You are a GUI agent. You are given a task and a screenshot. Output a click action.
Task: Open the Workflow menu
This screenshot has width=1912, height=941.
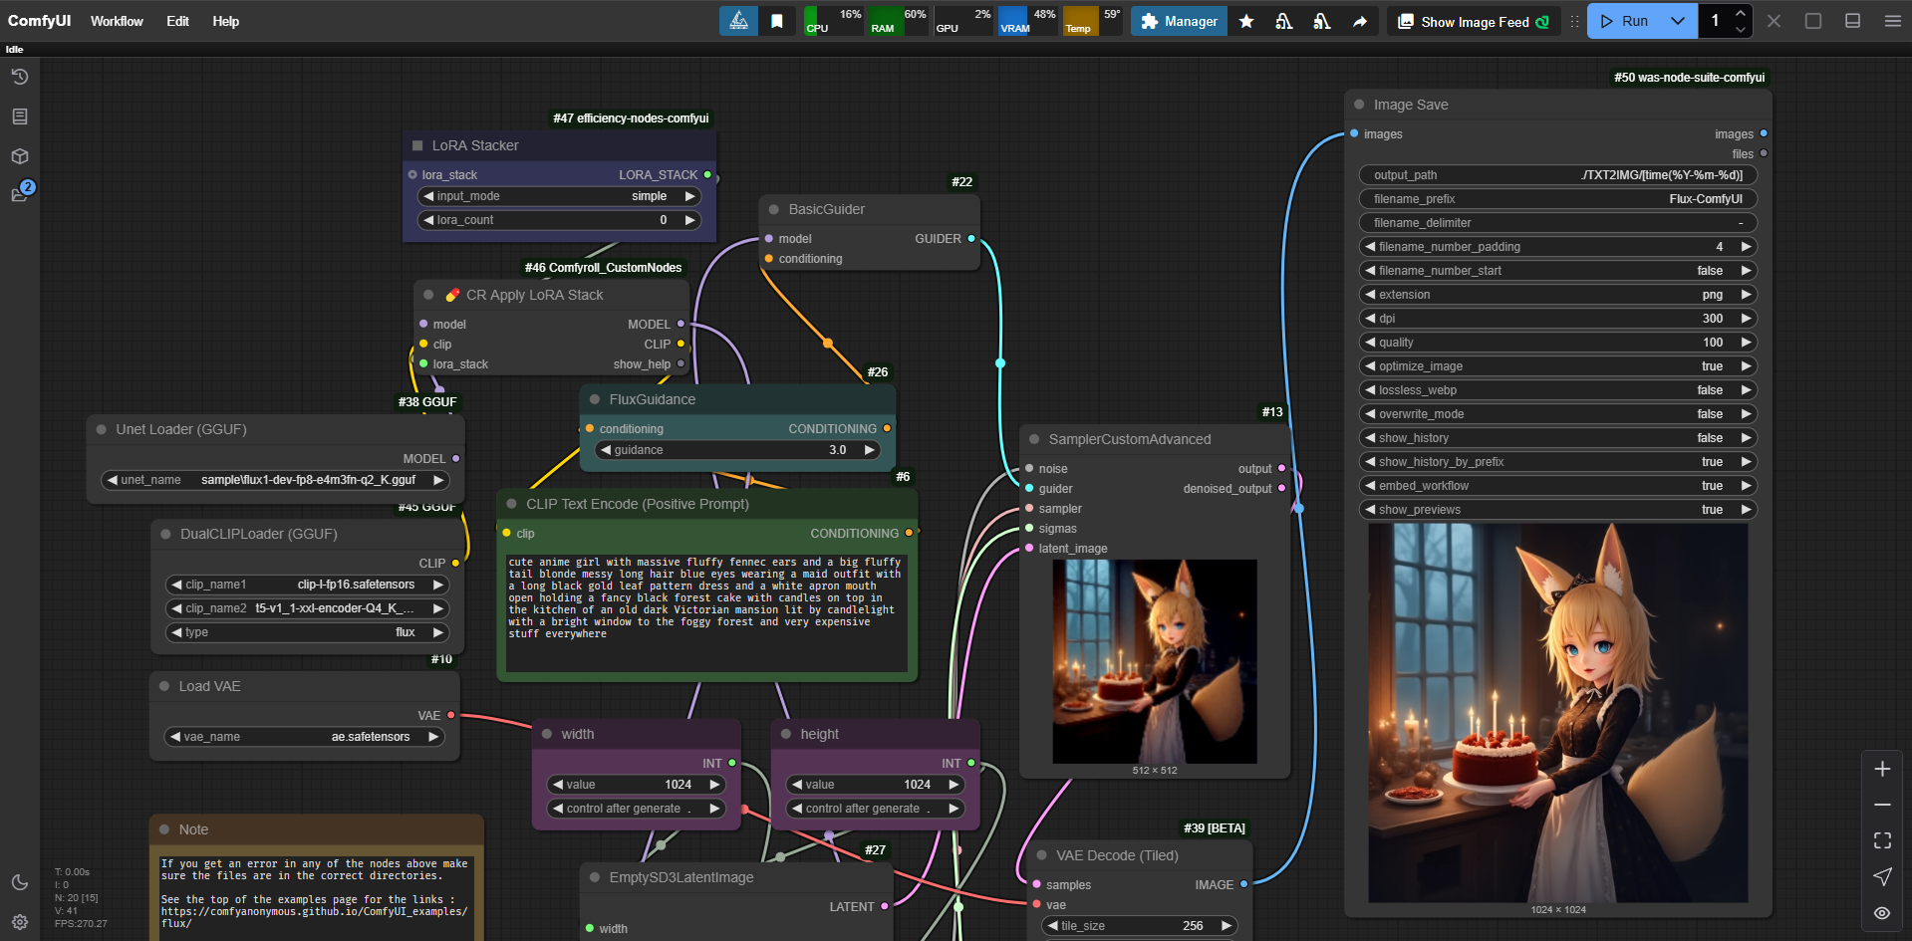[117, 21]
